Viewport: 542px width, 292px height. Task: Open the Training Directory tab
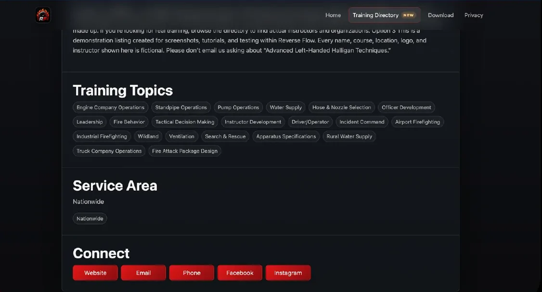(x=384, y=15)
